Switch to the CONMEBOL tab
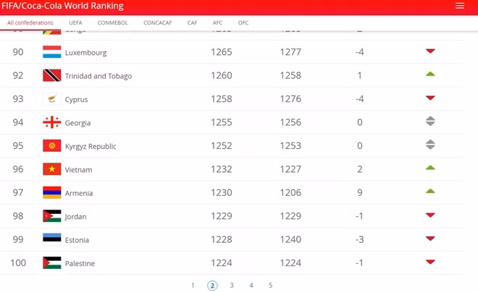Viewport: 478px width, 292px height. (112, 23)
